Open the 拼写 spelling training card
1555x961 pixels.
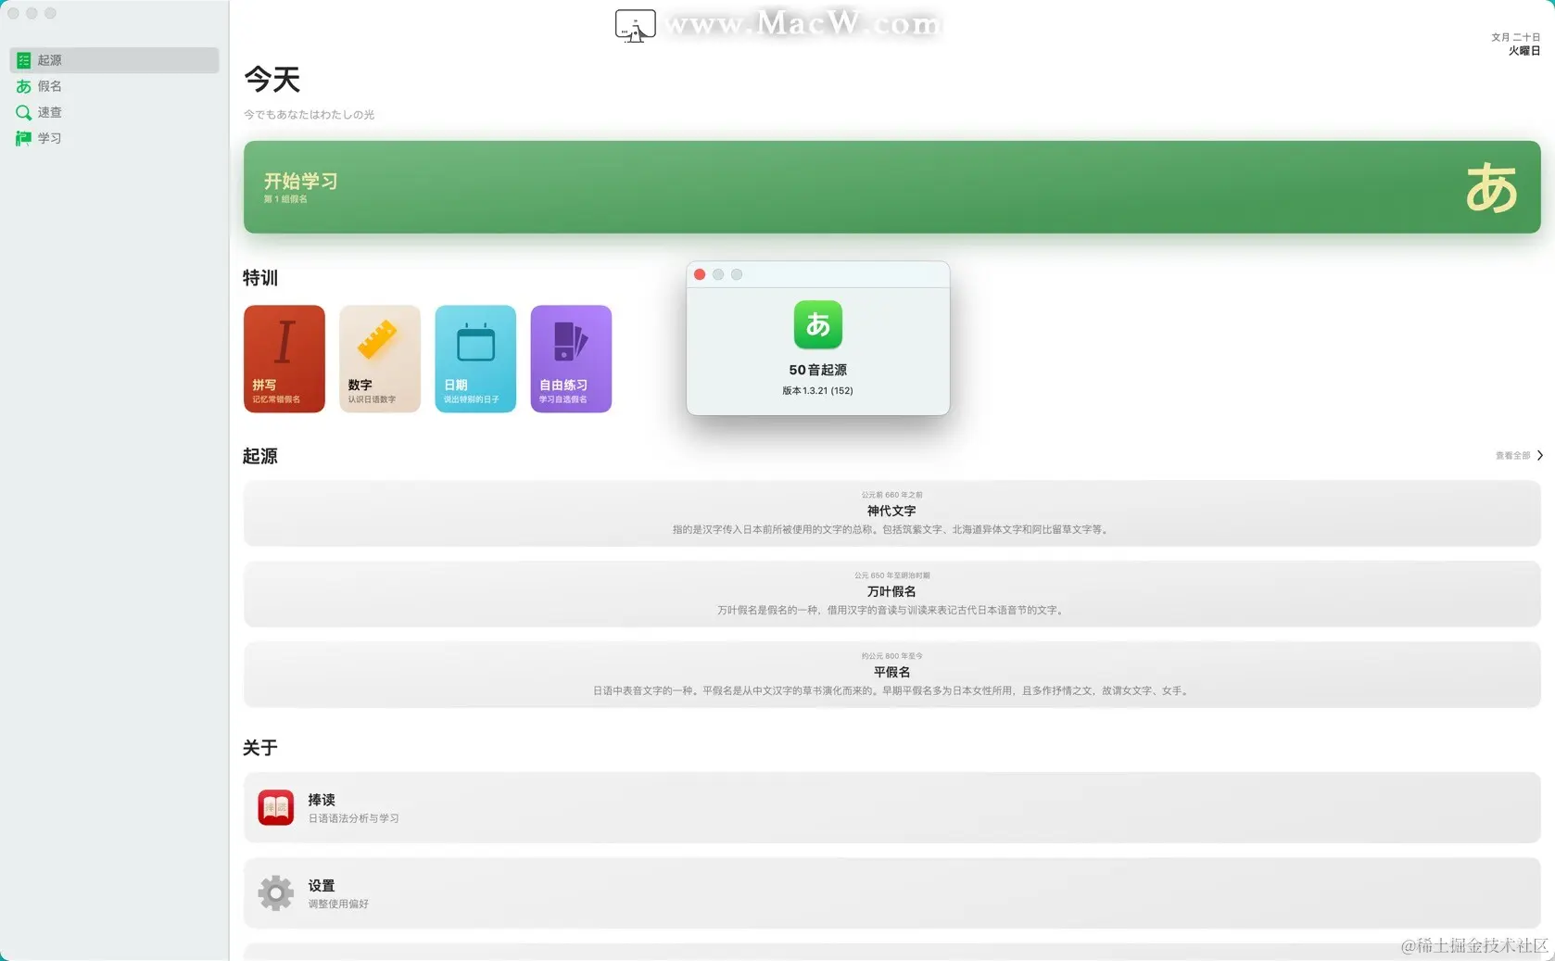[284, 359]
